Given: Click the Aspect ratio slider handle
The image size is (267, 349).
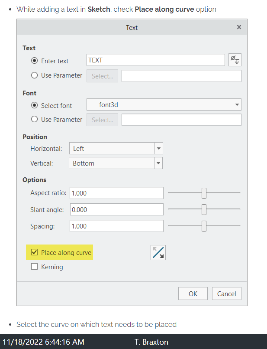Looking at the screenshot, I should pyautogui.click(x=204, y=193).
